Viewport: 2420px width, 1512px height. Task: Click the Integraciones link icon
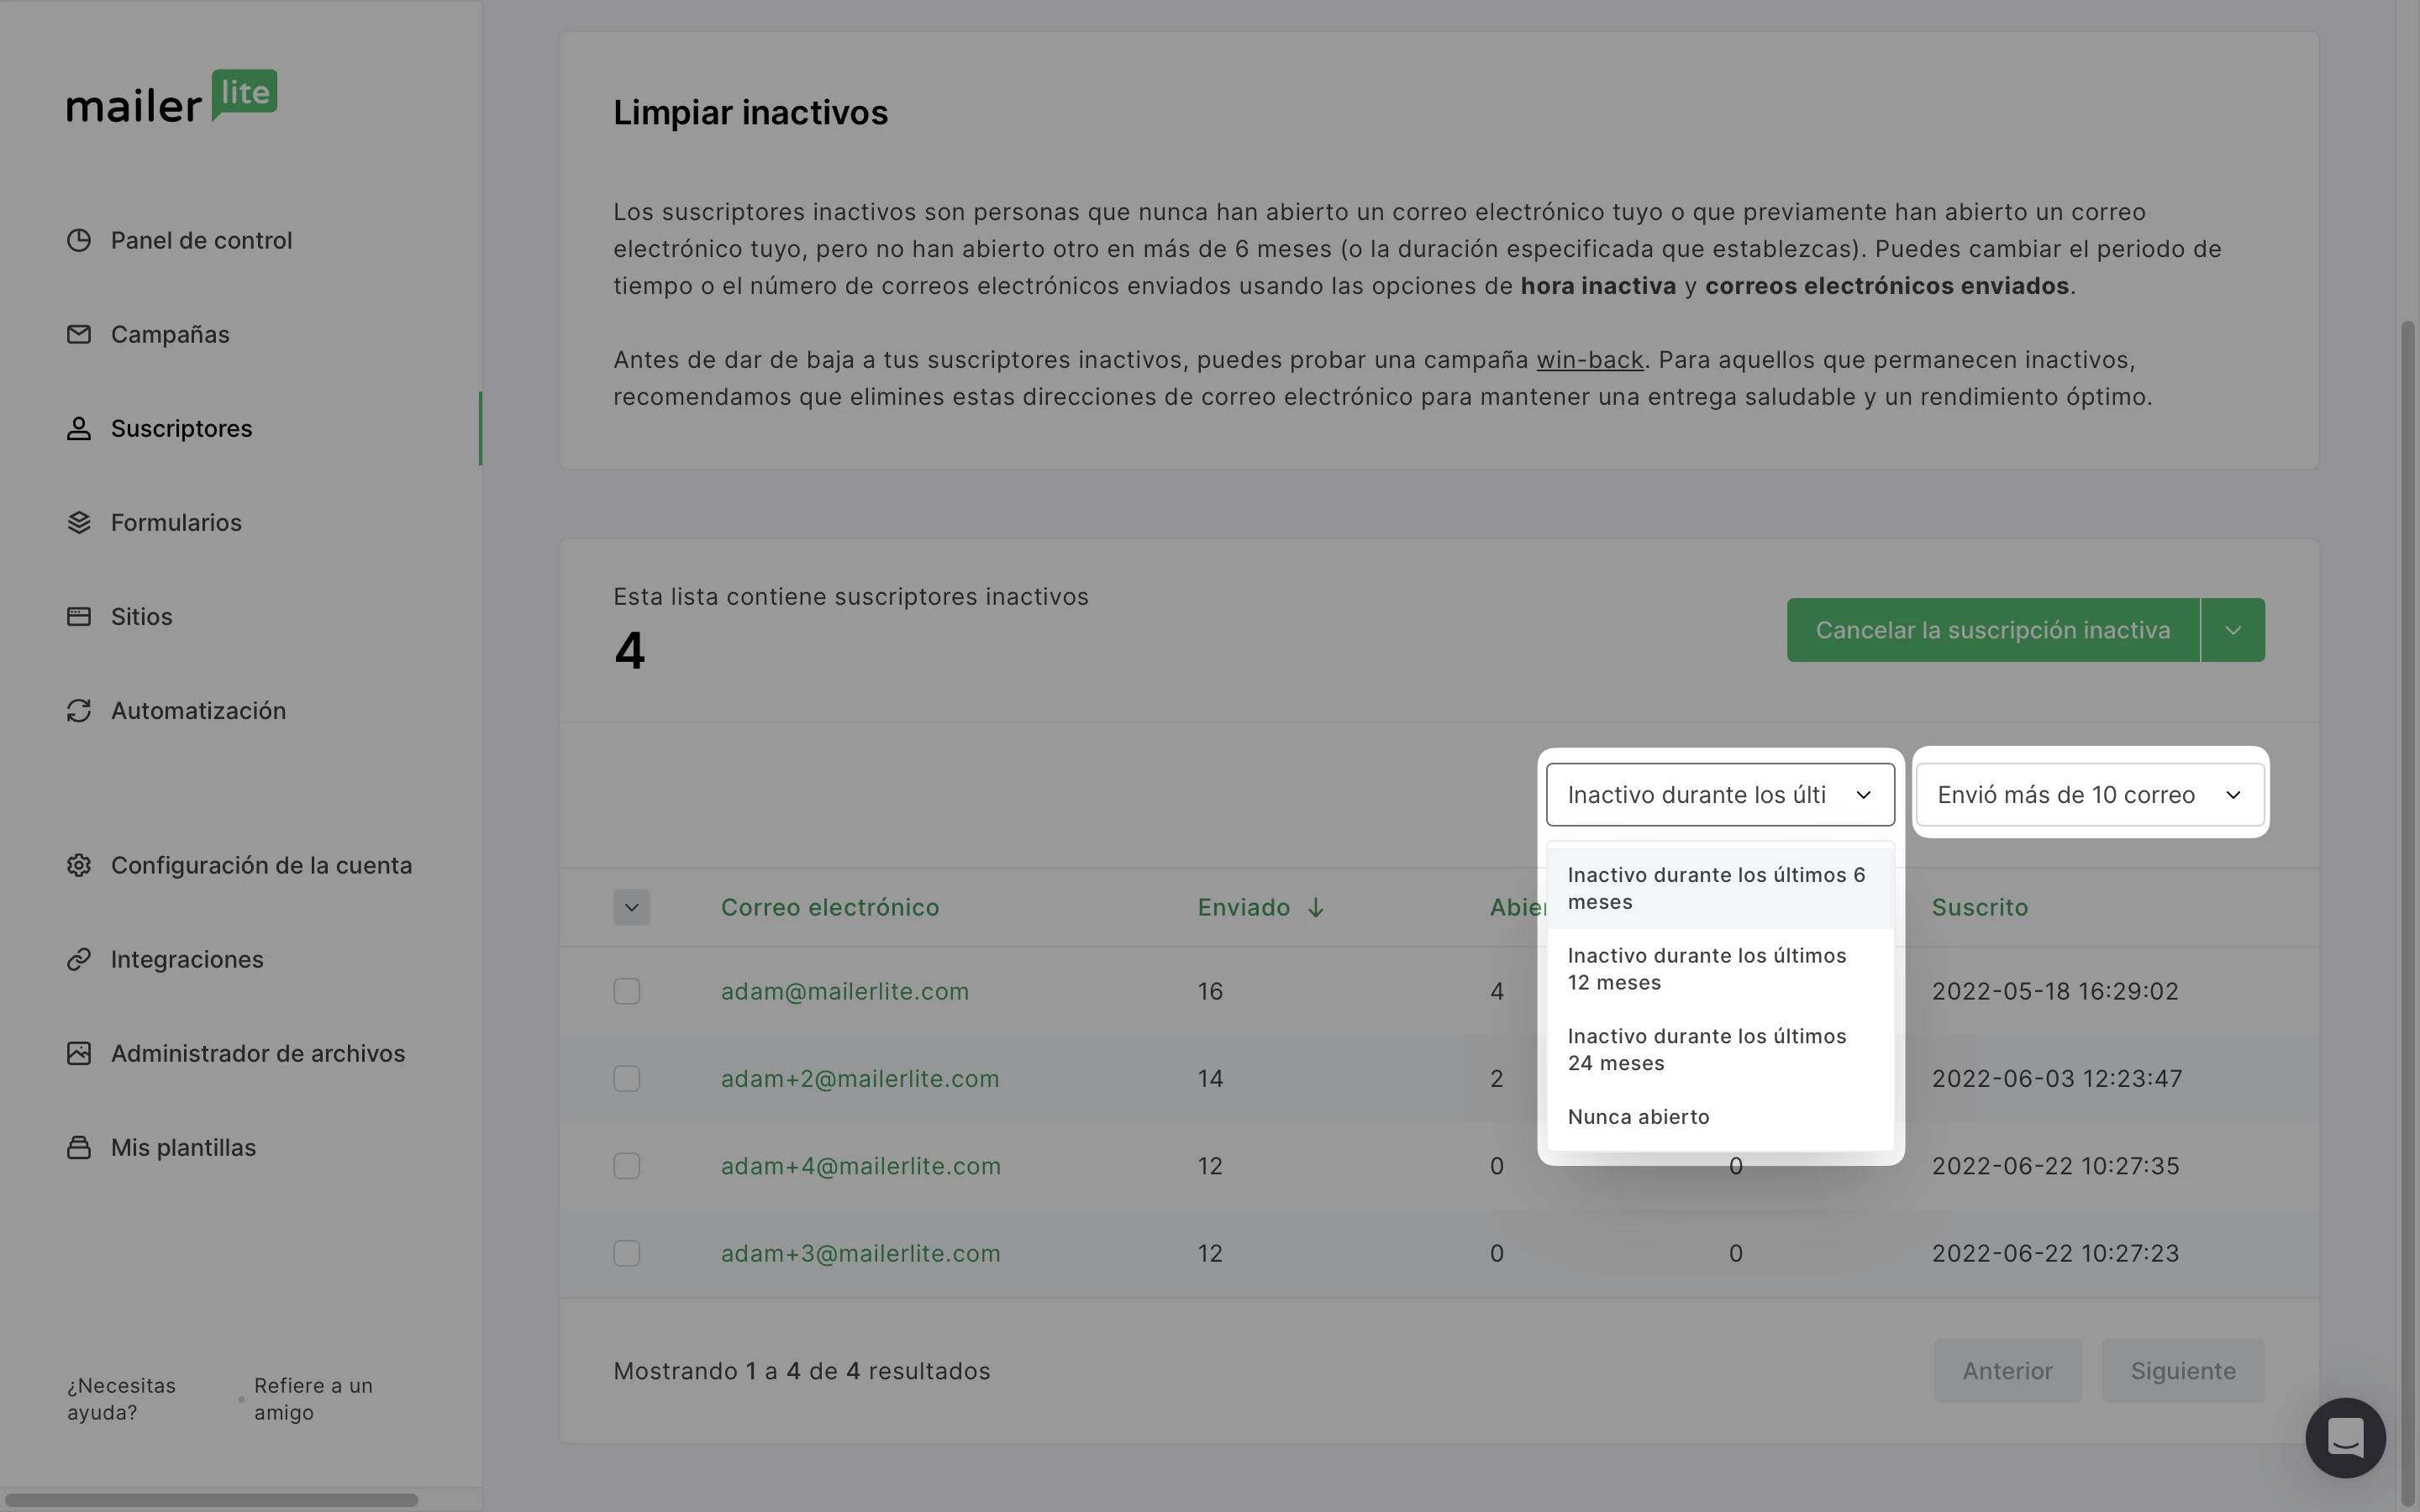79,959
